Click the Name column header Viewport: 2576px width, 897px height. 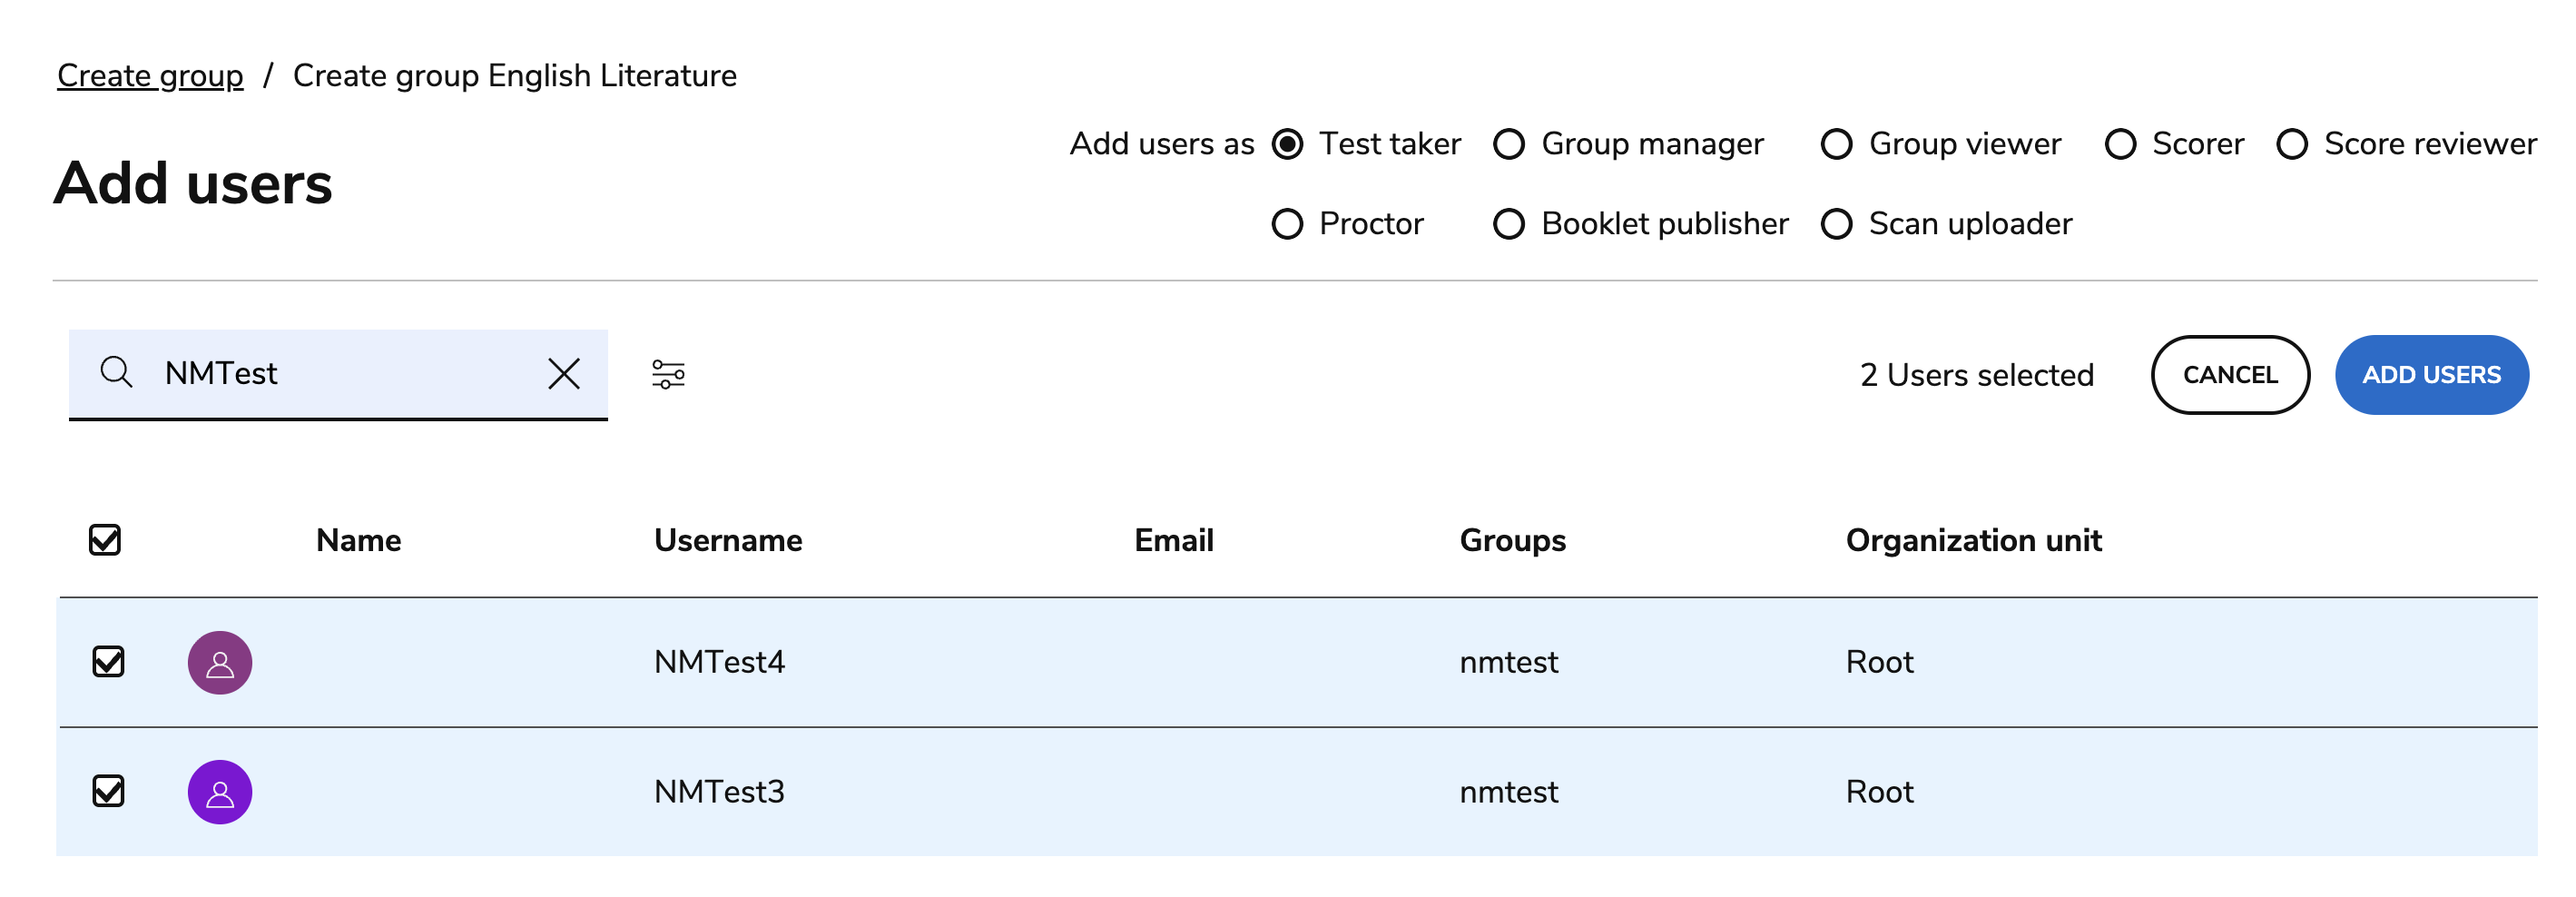pos(358,540)
